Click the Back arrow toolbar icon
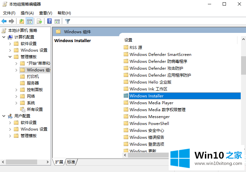The width and height of the screenshot is (246, 172). click(4, 21)
